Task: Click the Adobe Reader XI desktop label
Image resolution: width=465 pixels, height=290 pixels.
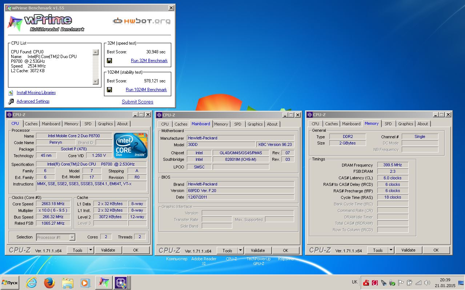Action: [204, 261]
